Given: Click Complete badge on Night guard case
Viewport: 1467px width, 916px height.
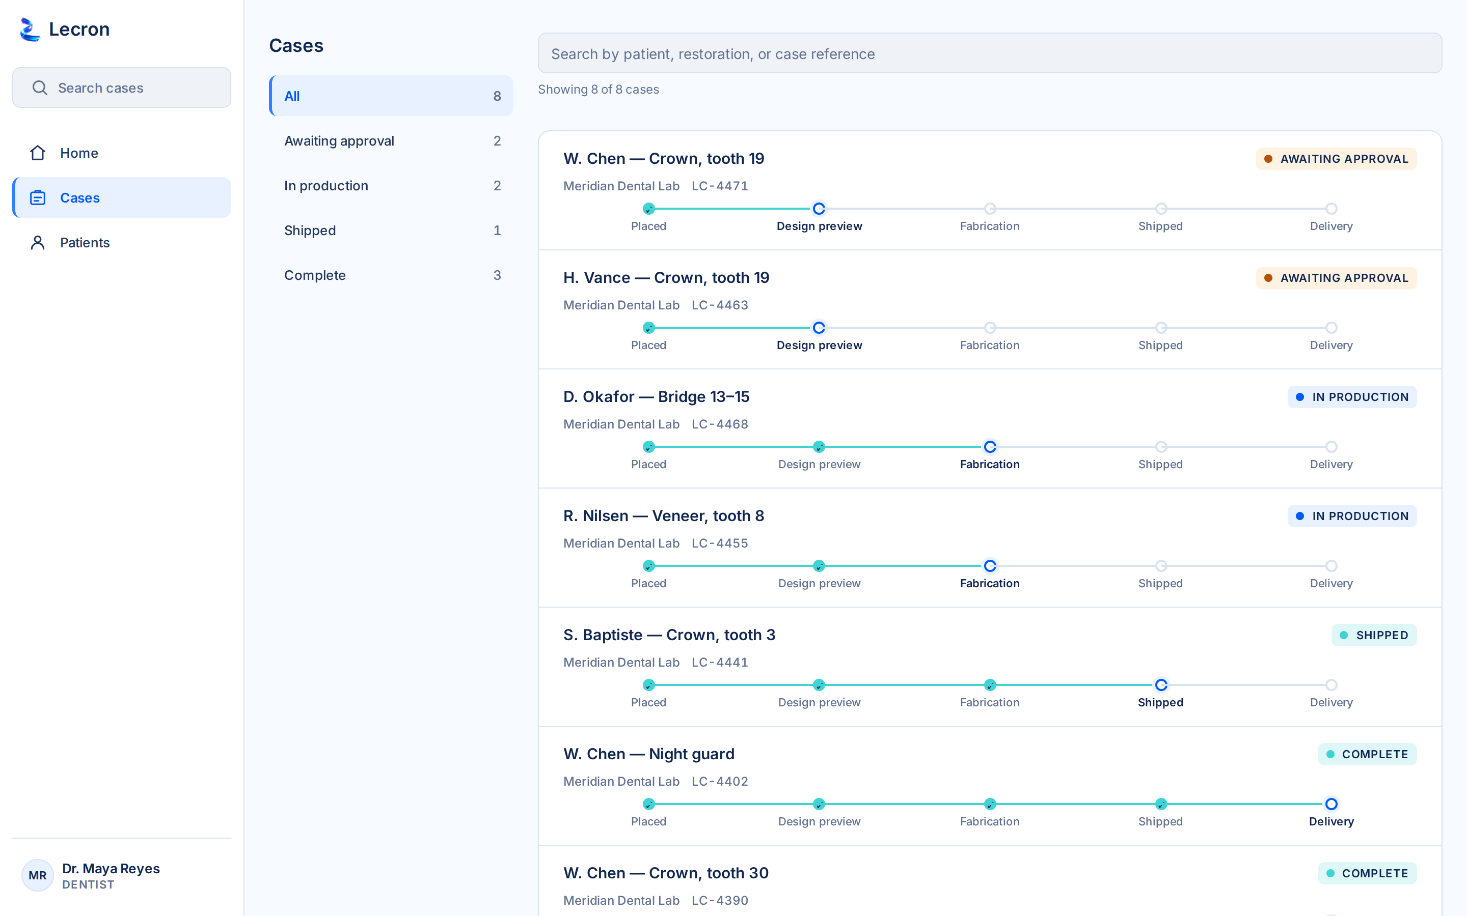Looking at the screenshot, I should pos(1367,754).
